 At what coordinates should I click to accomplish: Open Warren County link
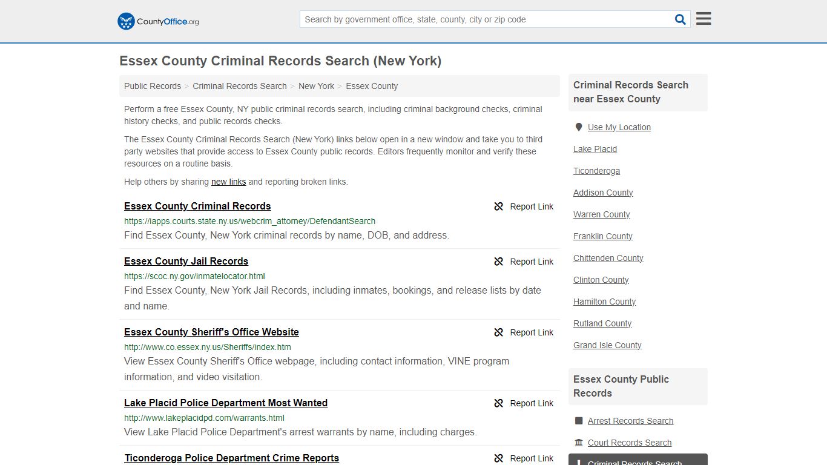pyautogui.click(x=601, y=214)
